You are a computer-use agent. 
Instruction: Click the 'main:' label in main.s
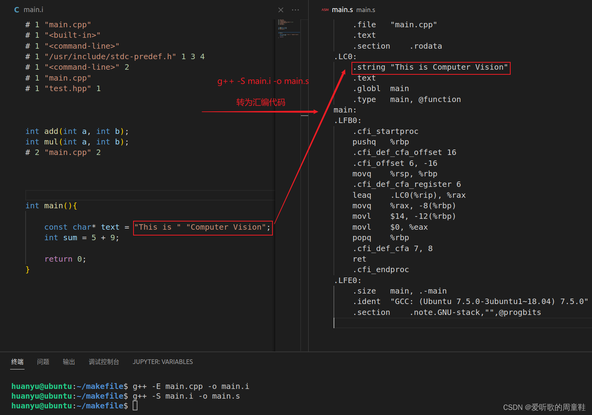click(345, 110)
